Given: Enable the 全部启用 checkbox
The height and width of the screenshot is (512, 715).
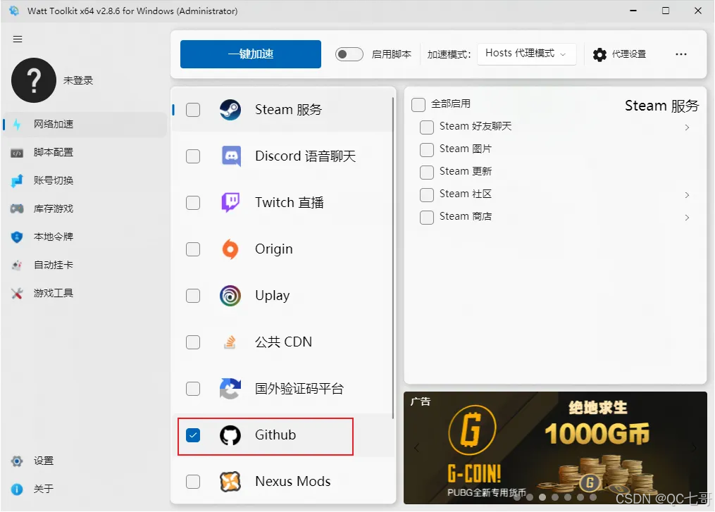Looking at the screenshot, I should (x=418, y=104).
